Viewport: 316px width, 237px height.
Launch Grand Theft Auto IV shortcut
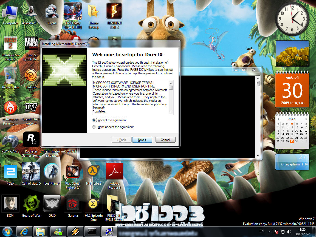pyautogui.click(x=31, y=114)
